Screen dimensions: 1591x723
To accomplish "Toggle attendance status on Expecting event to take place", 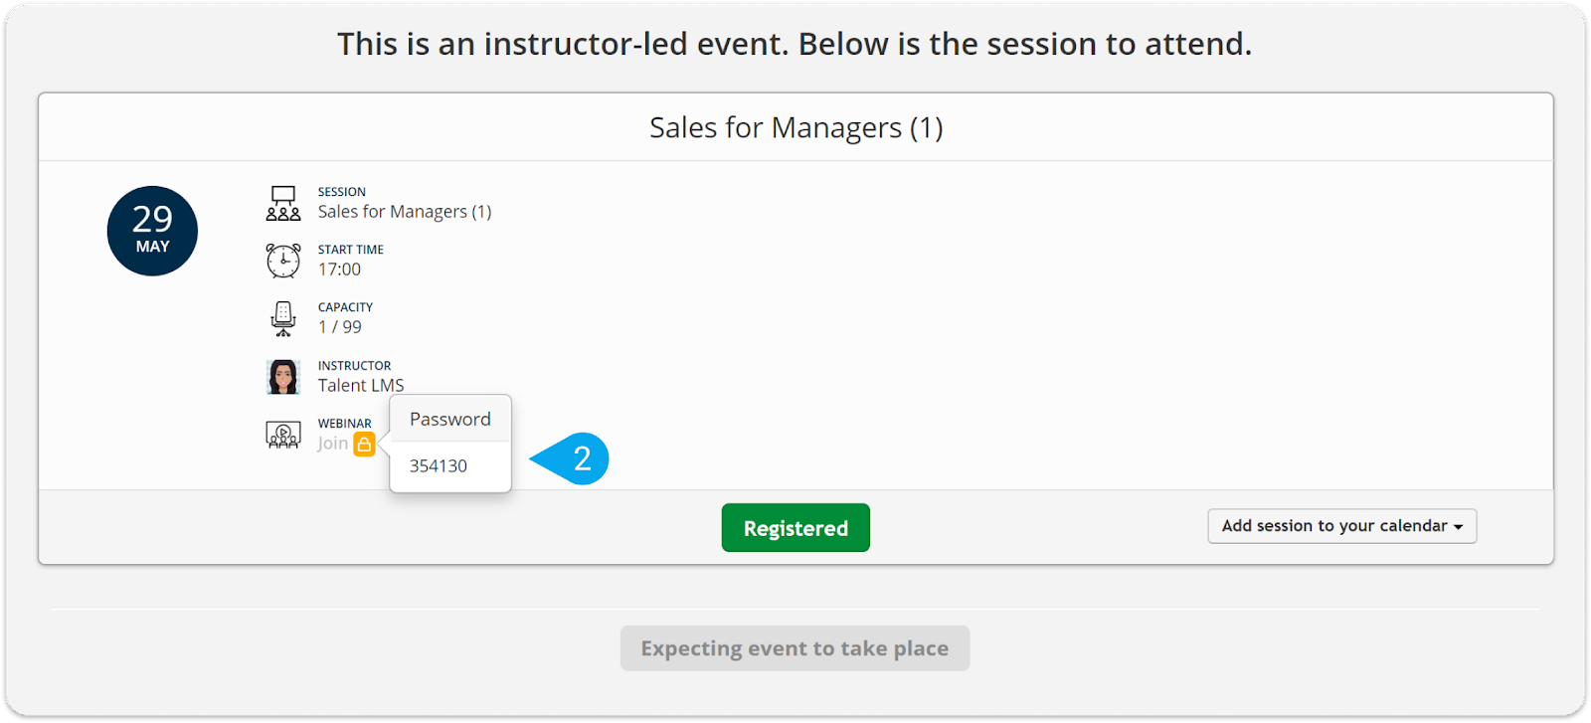I will [x=795, y=647].
